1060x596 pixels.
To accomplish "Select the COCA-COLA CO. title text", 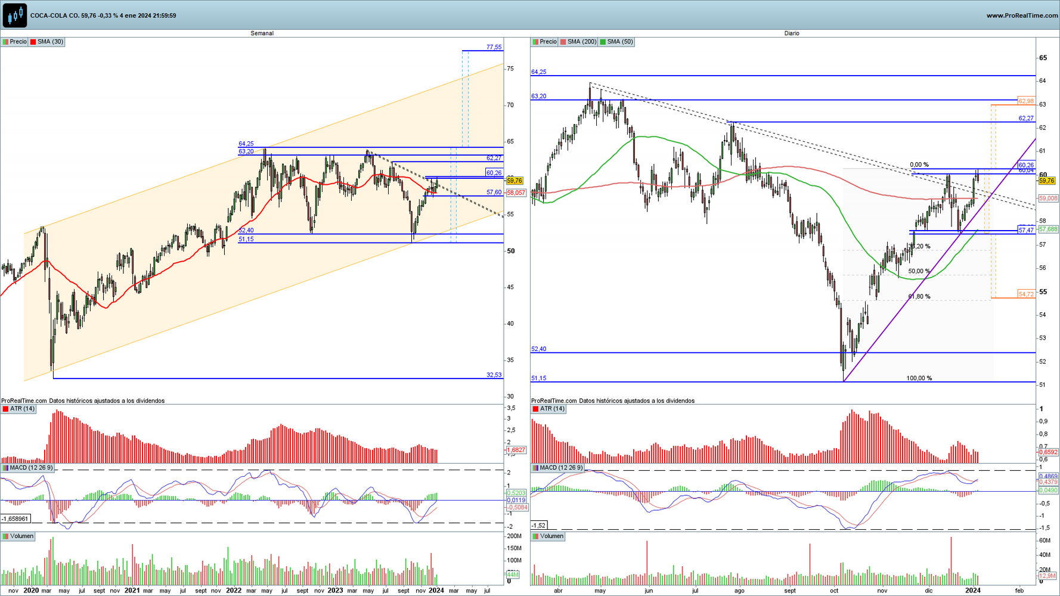I will (x=55, y=15).
